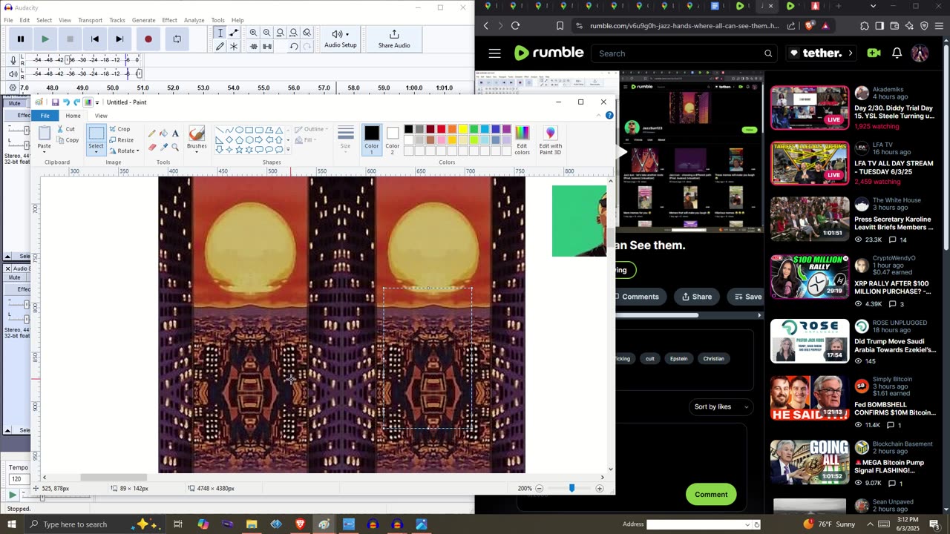Click the green Comment button on Rumble

[711, 495]
